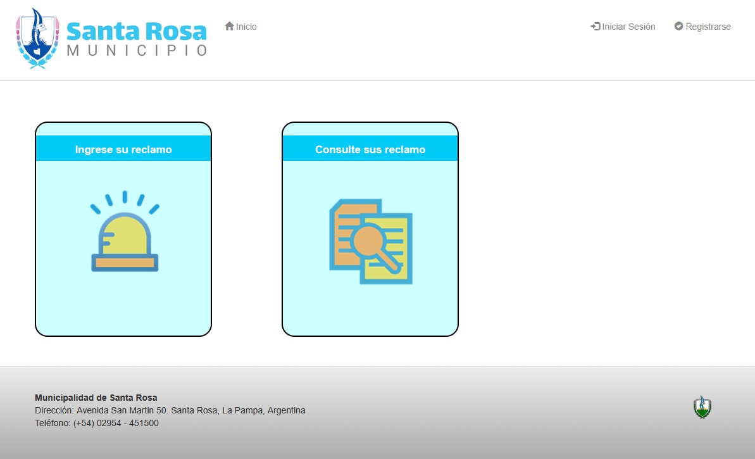Open the Registrarse text link
Screen dimensions: 755x459
708,27
